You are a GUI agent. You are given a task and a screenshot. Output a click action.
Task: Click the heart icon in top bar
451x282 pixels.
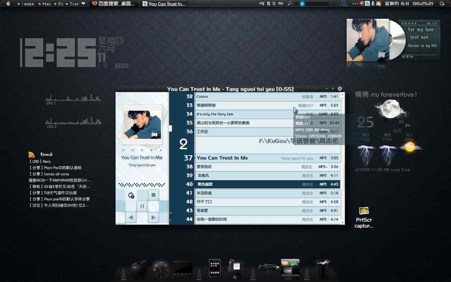click(x=83, y=4)
